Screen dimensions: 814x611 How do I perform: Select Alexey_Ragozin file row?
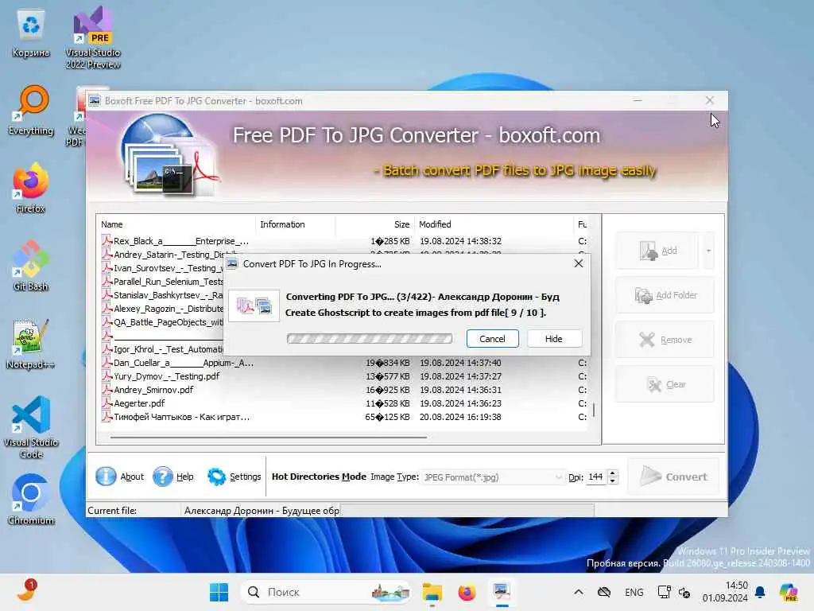(x=162, y=309)
